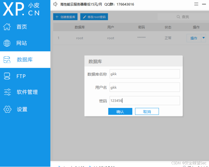Screen dimensions: 209x167
Task: Click the ****** password cell
Action: pos(141,37)
